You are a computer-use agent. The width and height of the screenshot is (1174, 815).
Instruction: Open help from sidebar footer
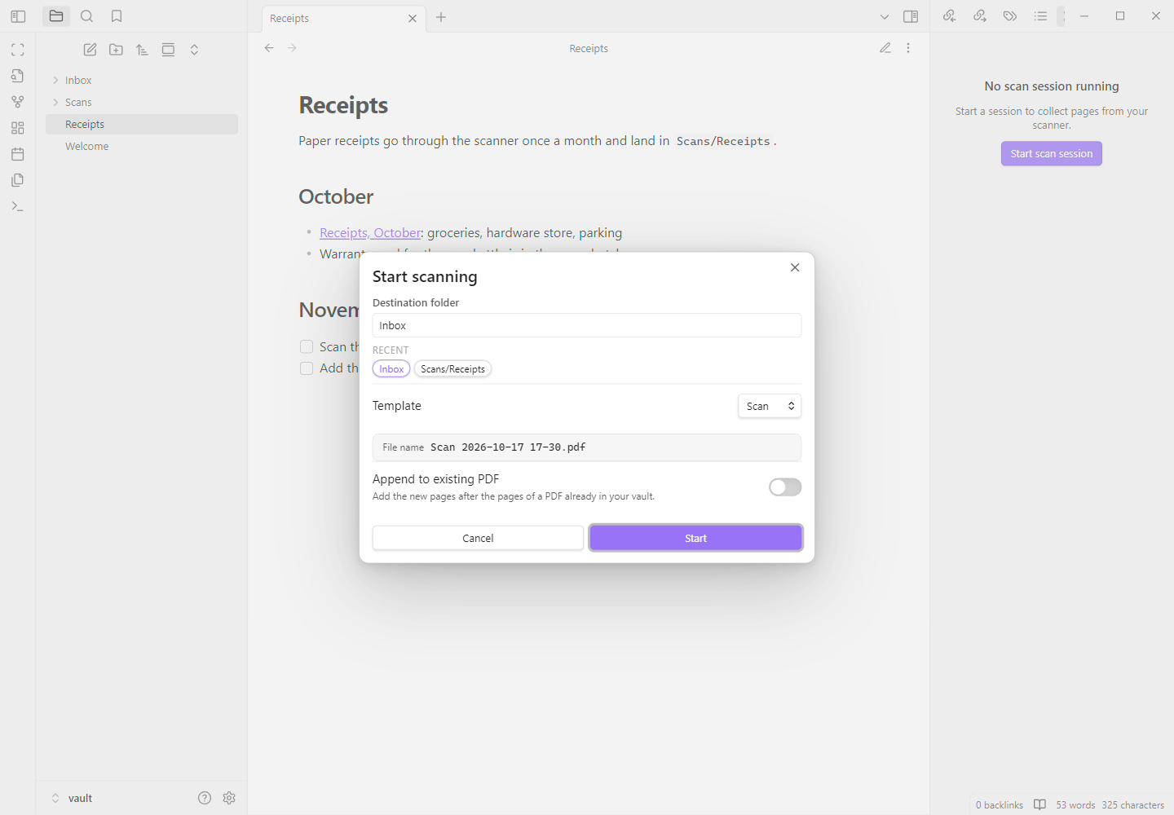click(205, 798)
